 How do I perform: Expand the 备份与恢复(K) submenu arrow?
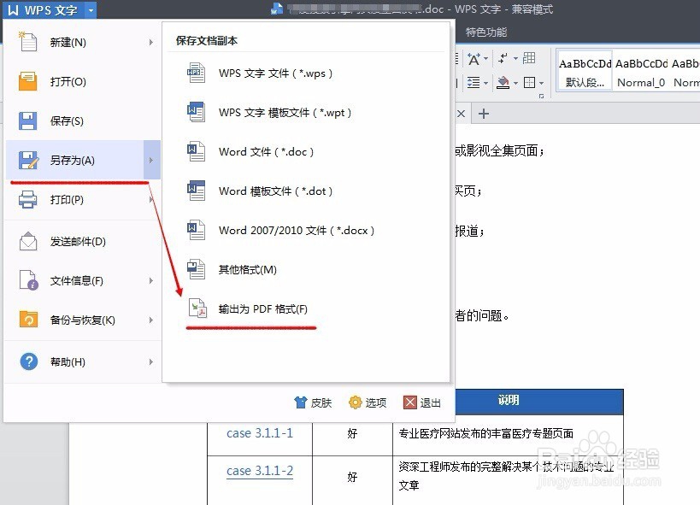point(151,320)
